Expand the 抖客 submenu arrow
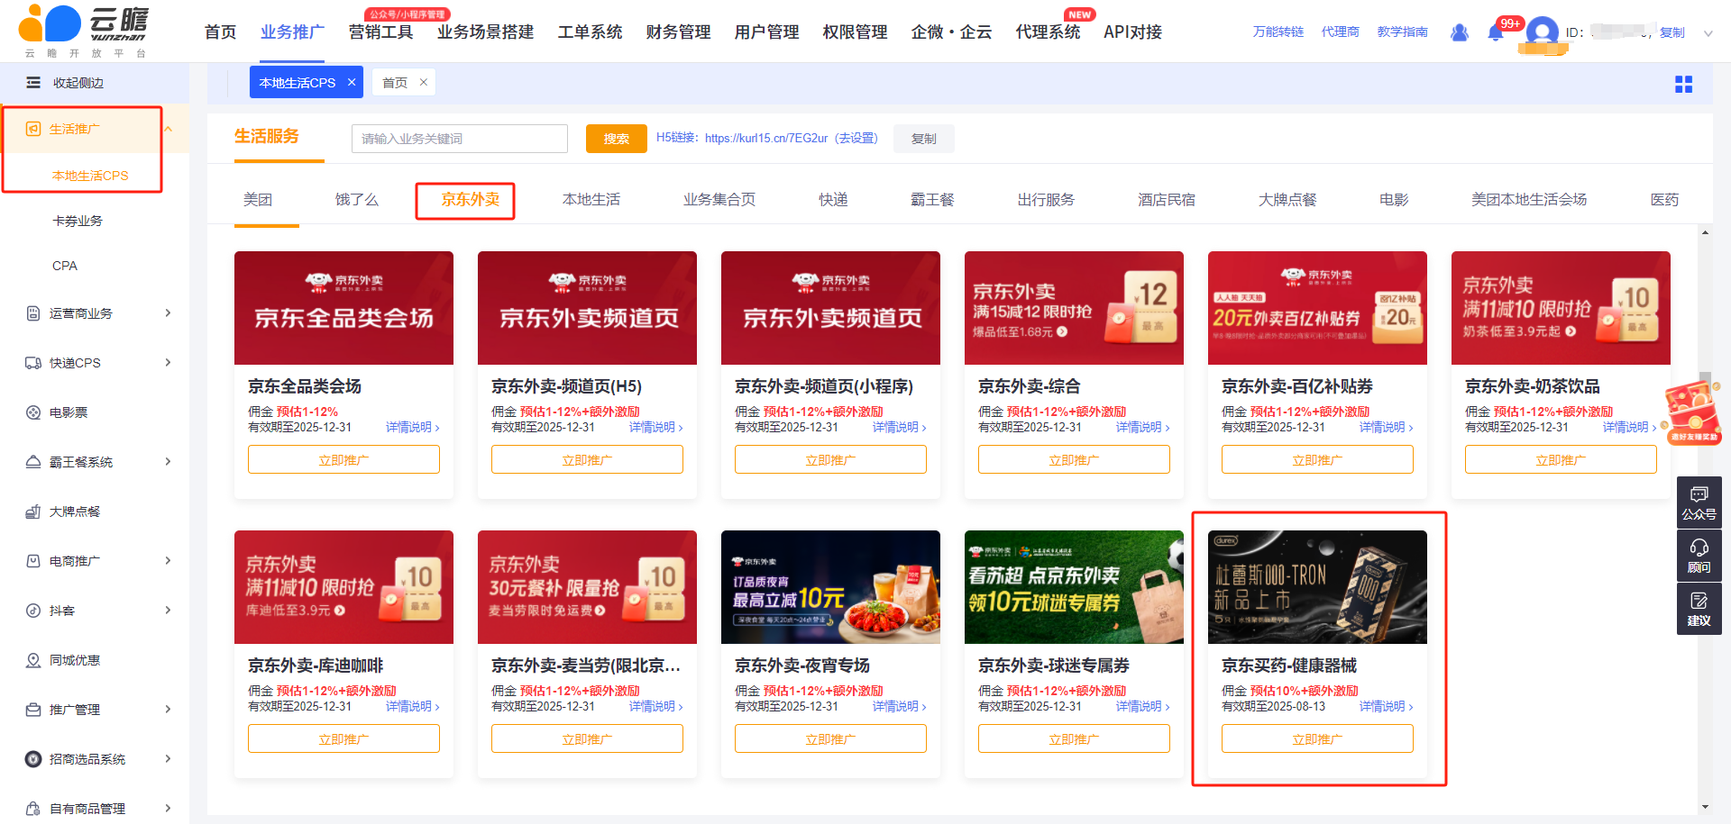Image resolution: width=1731 pixels, height=824 pixels. coord(168,611)
